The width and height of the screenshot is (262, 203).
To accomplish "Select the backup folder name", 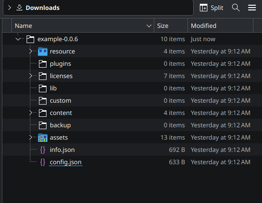I will (60, 125).
